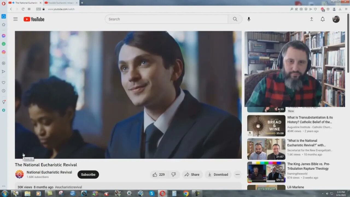Click the YouTube search box
The width and height of the screenshot is (350, 197).
pyautogui.click(x=166, y=19)
